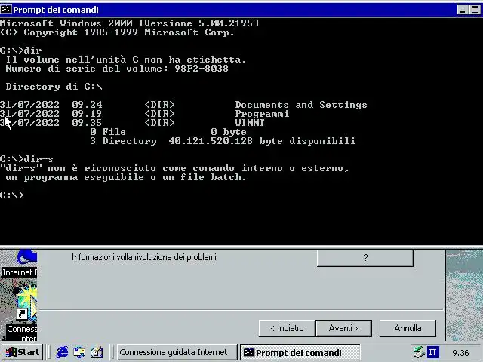Screen dimensions: 483x362
Task: Click the WINNT directory entry
Action: tap(250, 123)
